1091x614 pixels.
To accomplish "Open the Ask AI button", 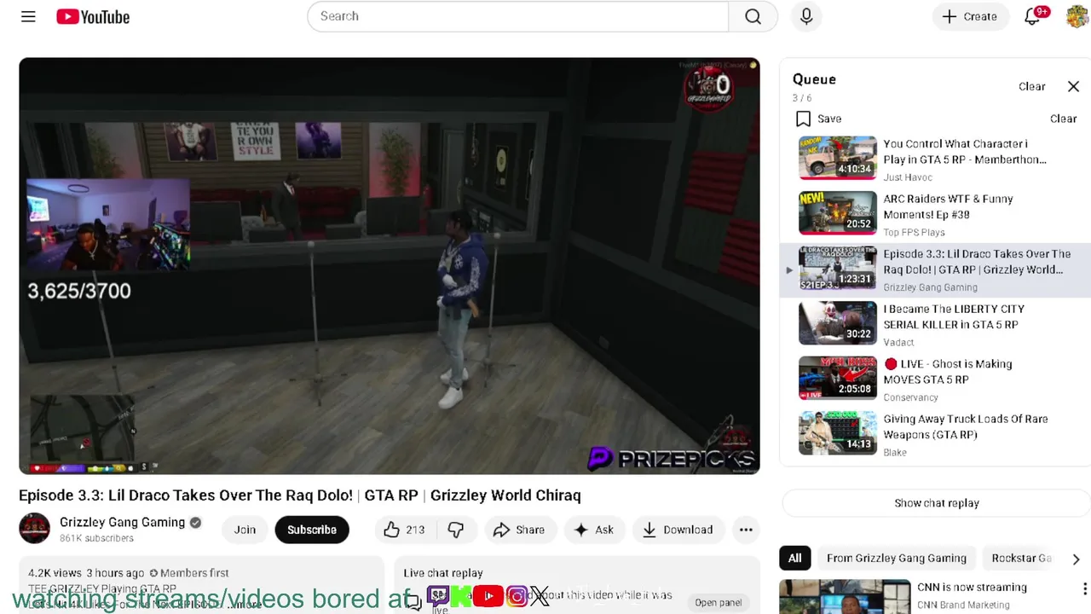I will point(594,530).
